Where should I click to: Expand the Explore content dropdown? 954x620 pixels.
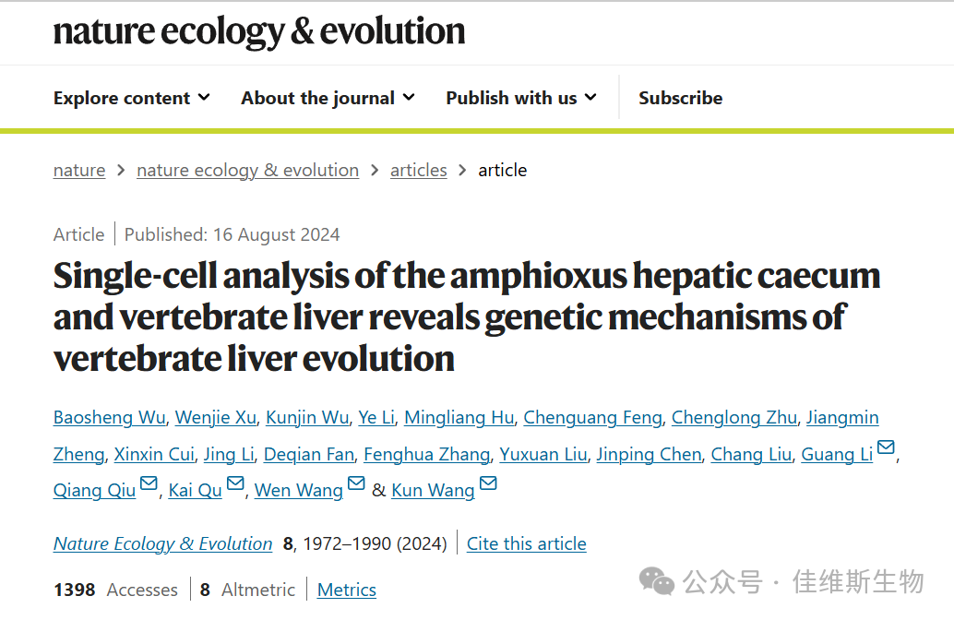(x=131, y=98)
